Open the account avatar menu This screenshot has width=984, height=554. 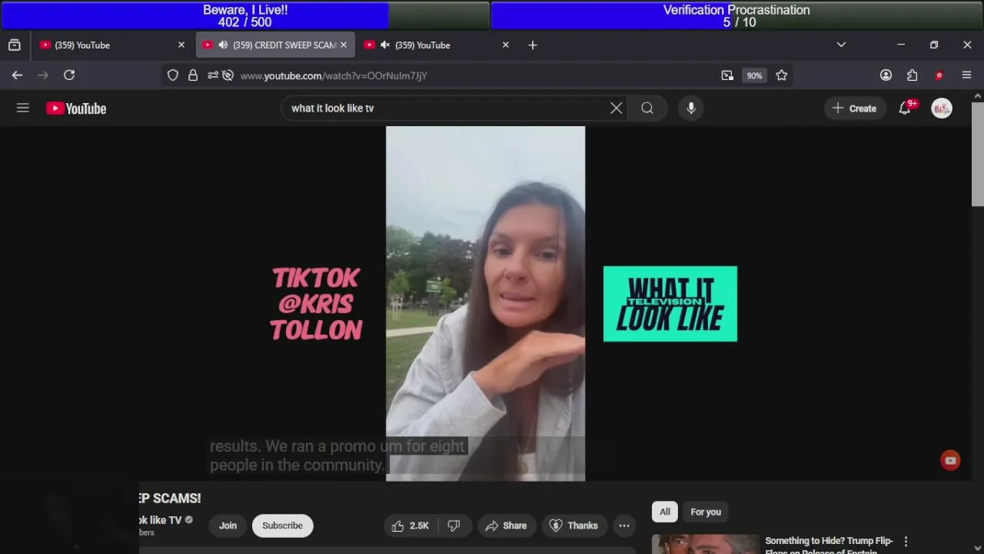(942, 108)
